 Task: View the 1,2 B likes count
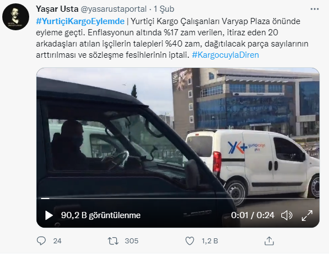click(x=210, y=241)
